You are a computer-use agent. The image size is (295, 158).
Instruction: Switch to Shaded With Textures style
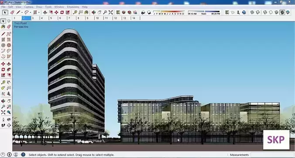[282, 12]
